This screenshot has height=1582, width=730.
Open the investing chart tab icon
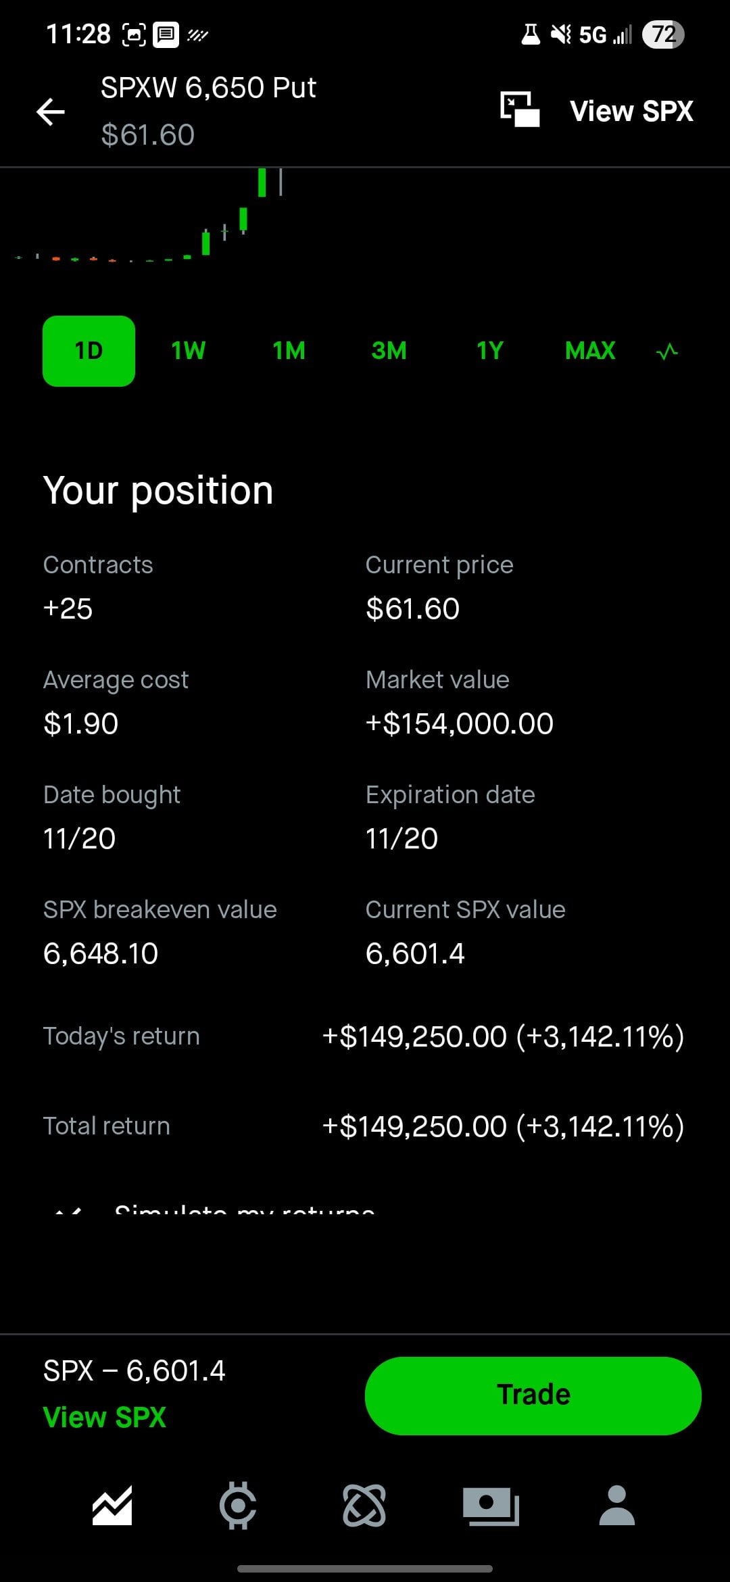[112, 1506]
